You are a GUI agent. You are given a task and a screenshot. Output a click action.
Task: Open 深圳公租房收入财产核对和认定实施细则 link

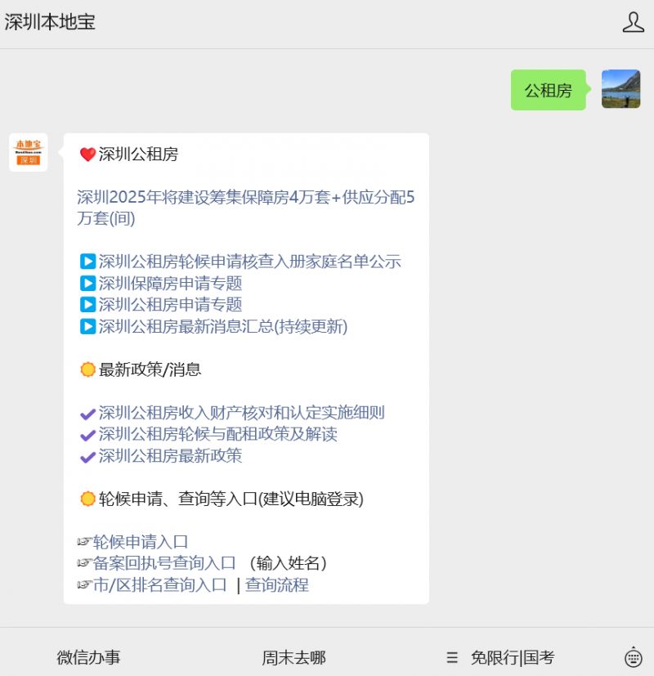pos(241,413)
